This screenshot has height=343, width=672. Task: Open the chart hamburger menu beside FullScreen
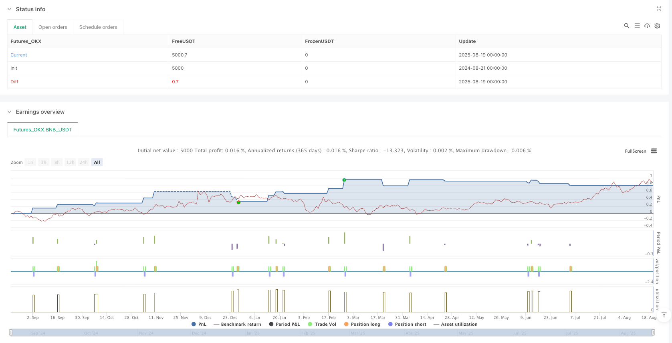(x=654, y=151)
